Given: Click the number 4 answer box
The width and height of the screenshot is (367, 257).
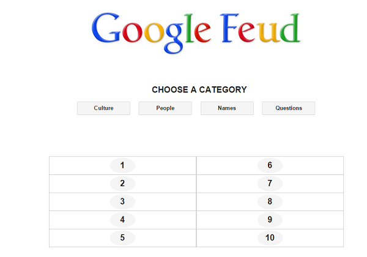Looking at the screenshot, I should coord(122,220).
